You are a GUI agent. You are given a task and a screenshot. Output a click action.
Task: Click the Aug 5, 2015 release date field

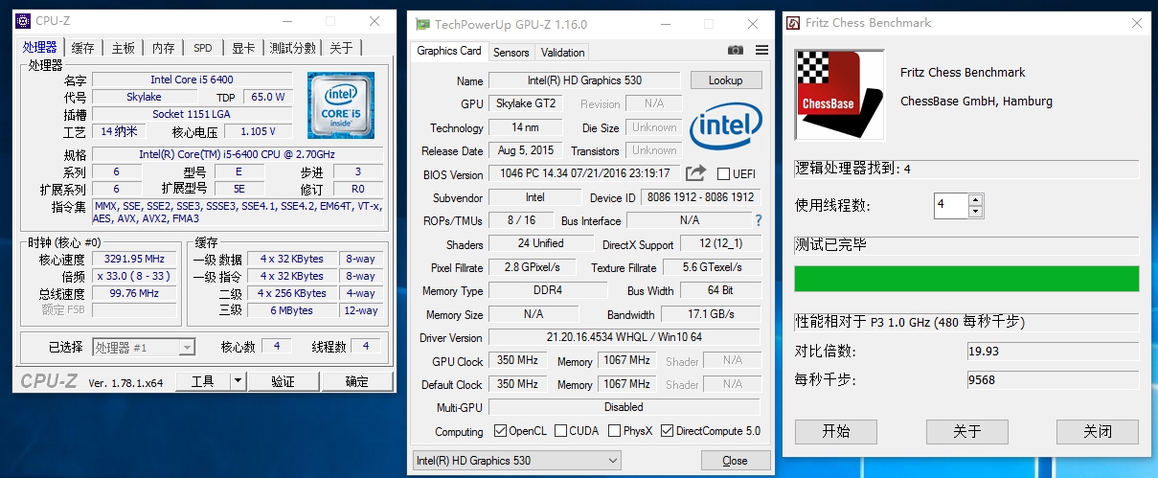(x=526, y=150)
